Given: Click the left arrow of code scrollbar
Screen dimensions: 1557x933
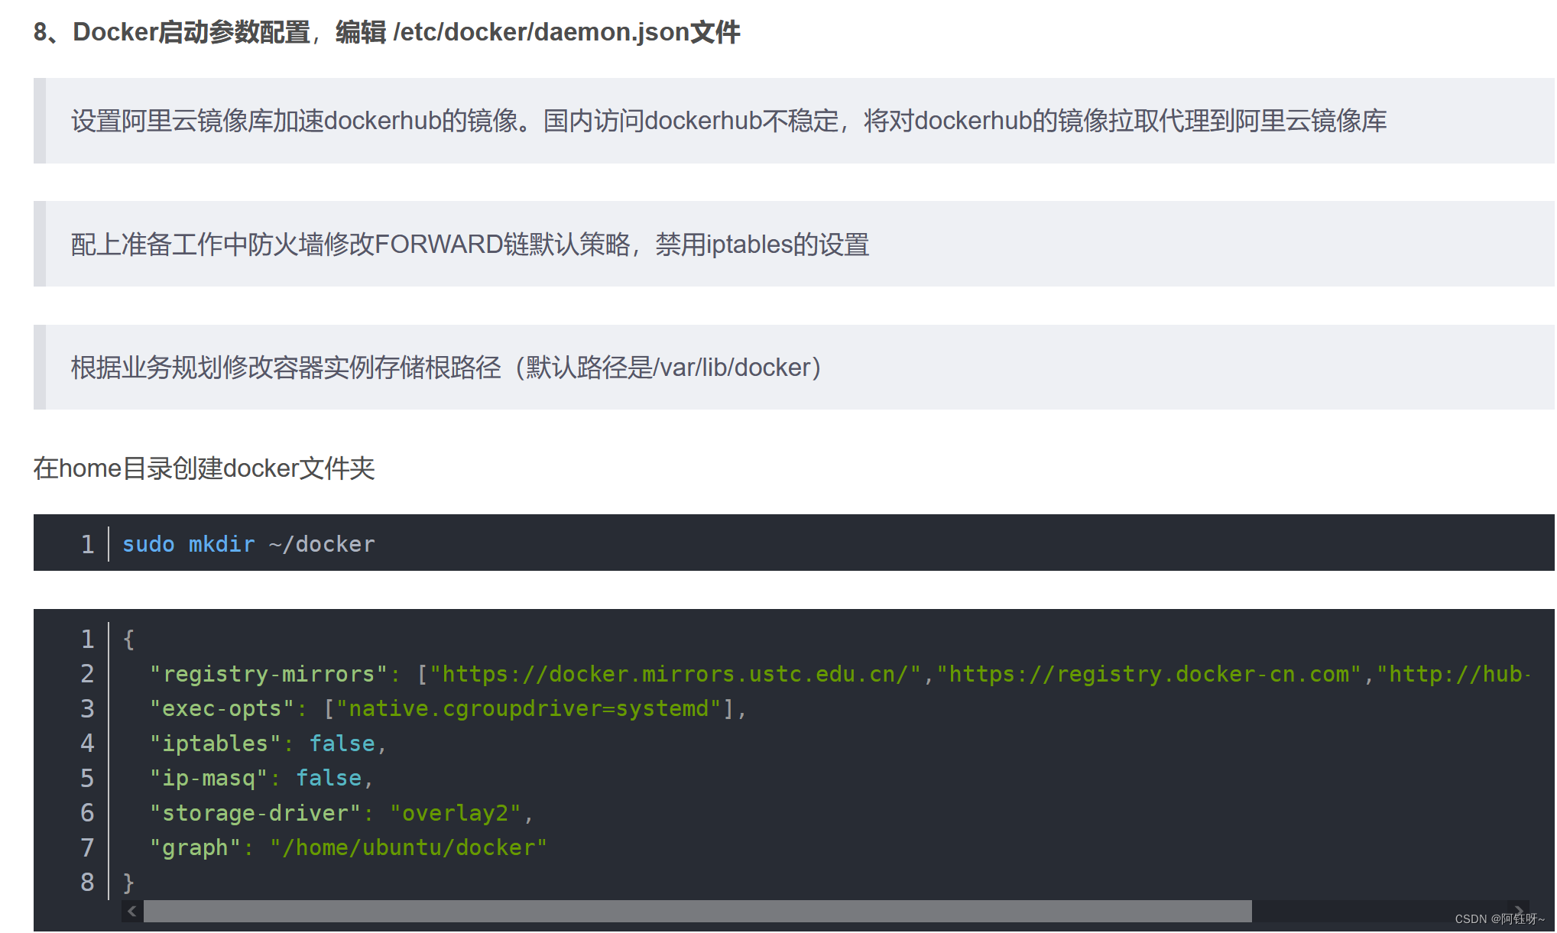Looking at the screenshot, I should [x=132, y=911].
